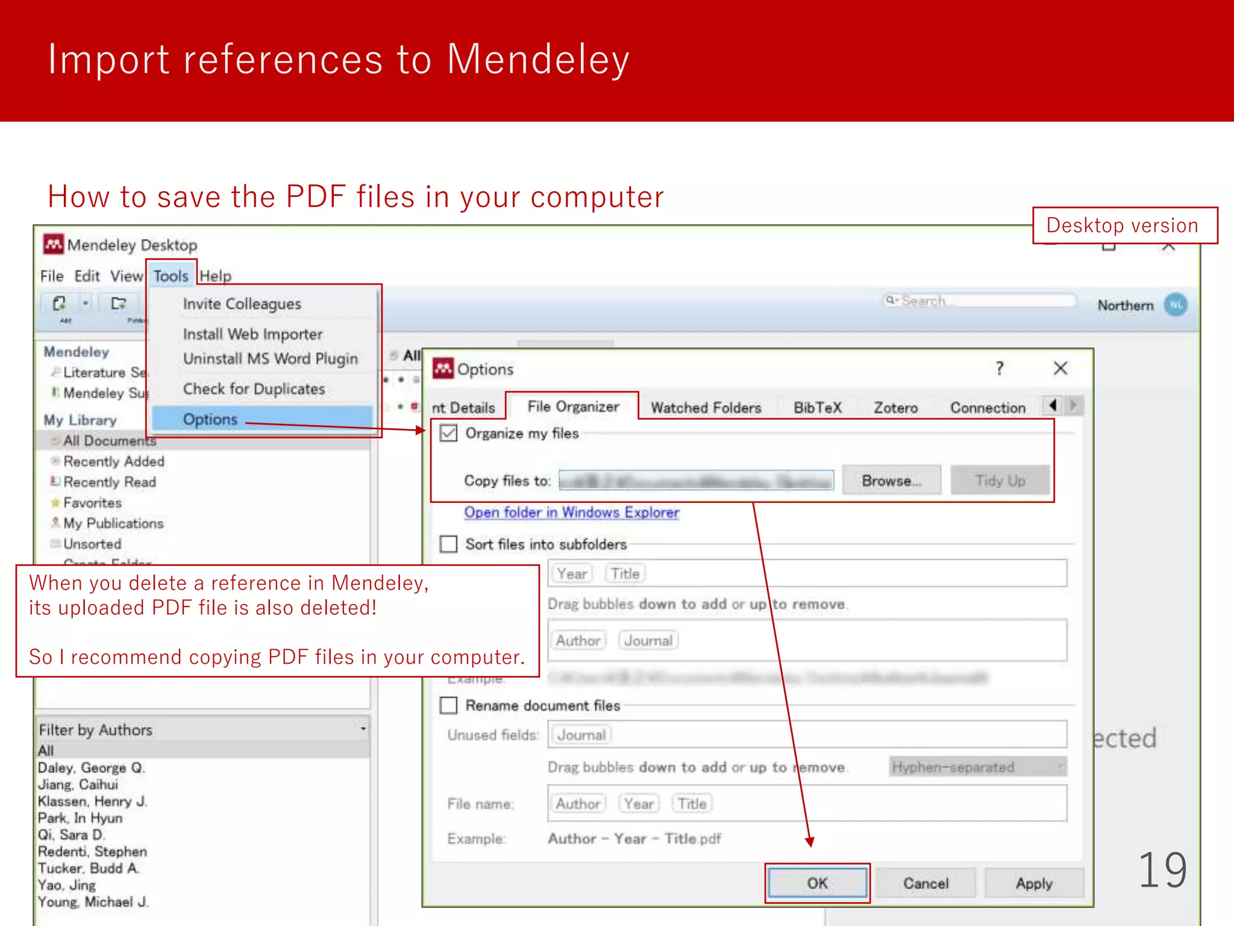Click the Title bubble in File name

pyautogui.click(x=692, y=804)
